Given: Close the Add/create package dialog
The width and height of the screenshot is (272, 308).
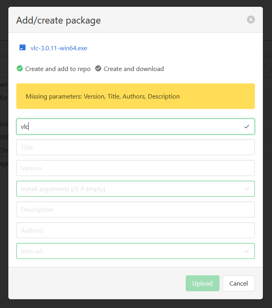Looking at the screenshot, I should tap(251, 20).
